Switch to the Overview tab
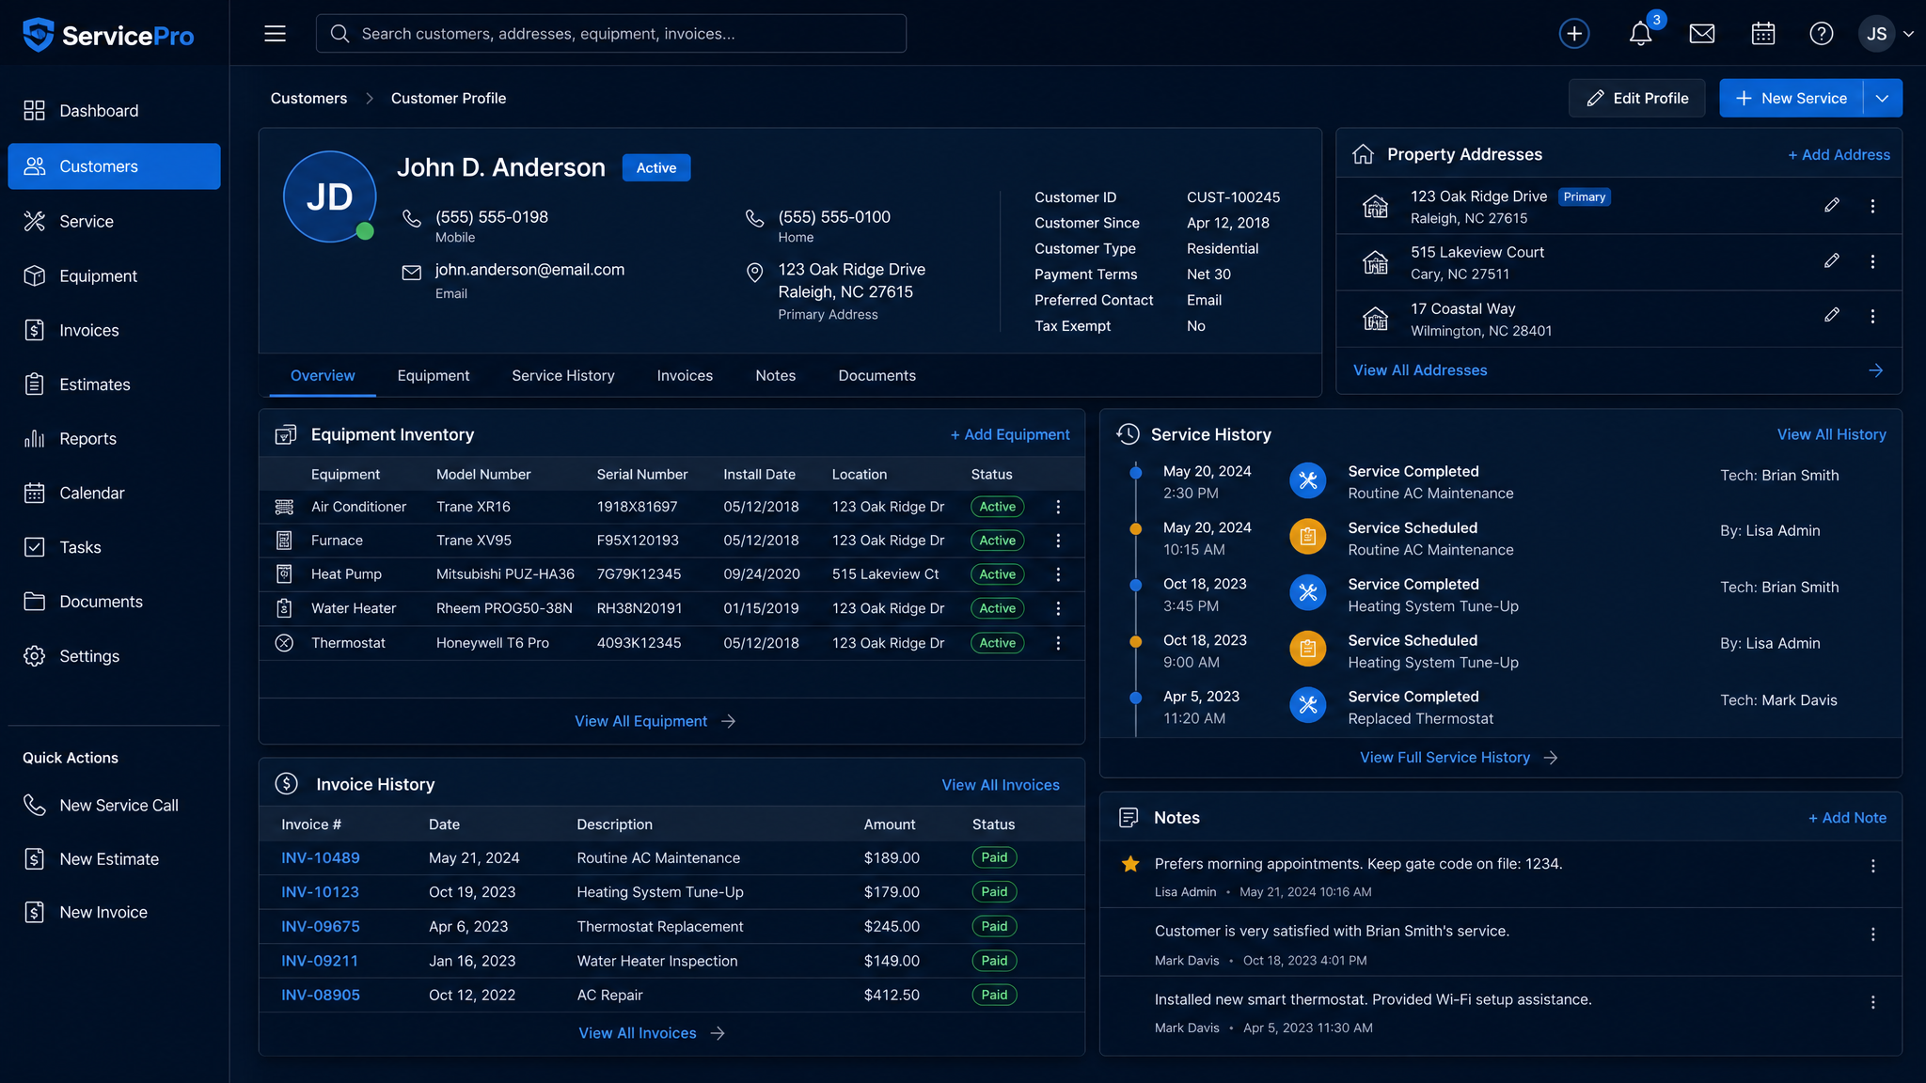1926x1083 pixels. coord(323,375)
